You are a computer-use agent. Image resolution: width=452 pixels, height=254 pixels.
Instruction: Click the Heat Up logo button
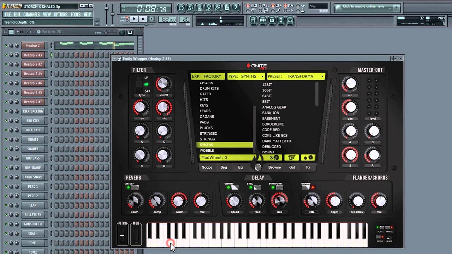292,158
